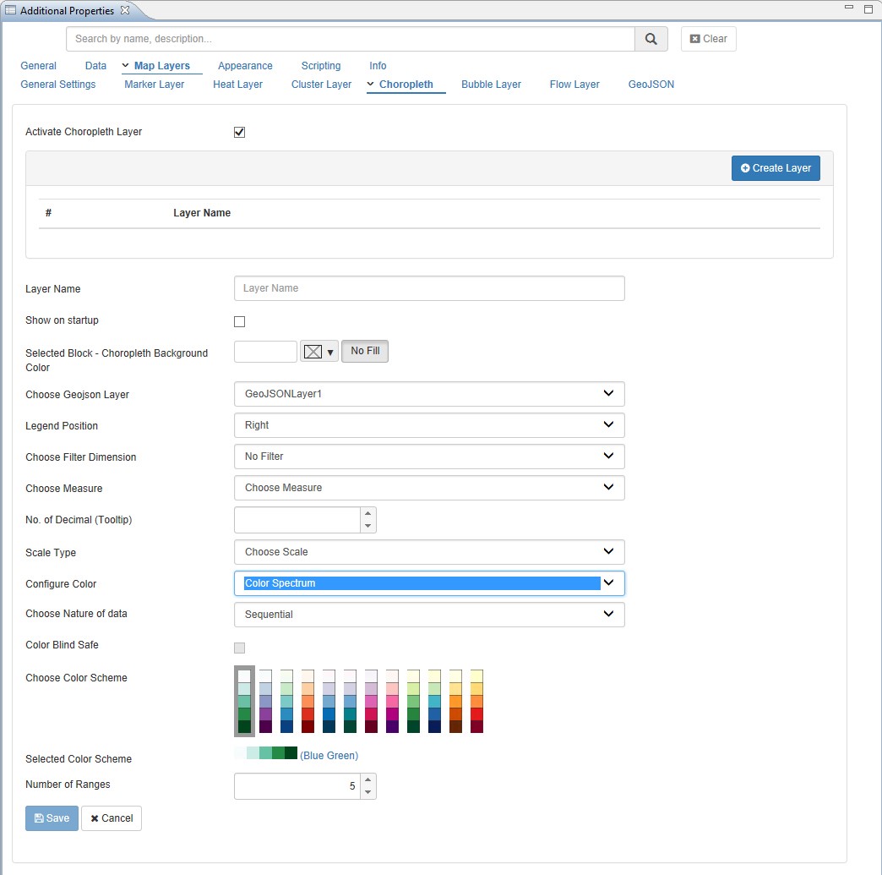Image resolution: width=882 pixels, height=875 pixels.
Task: Enable the Show on startup checkbox
Action: click(239, 321)
